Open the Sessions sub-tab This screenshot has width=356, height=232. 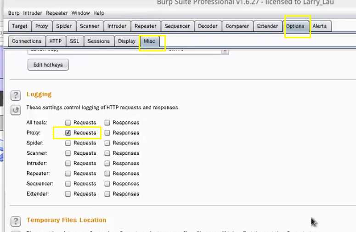(99, 41)
